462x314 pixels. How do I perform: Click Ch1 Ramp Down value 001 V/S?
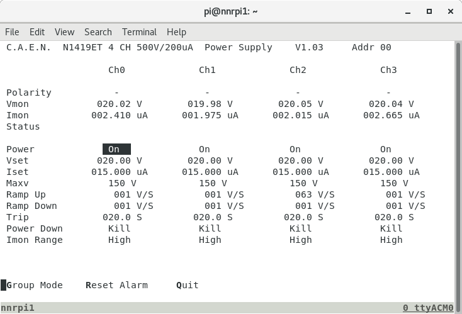224,206
